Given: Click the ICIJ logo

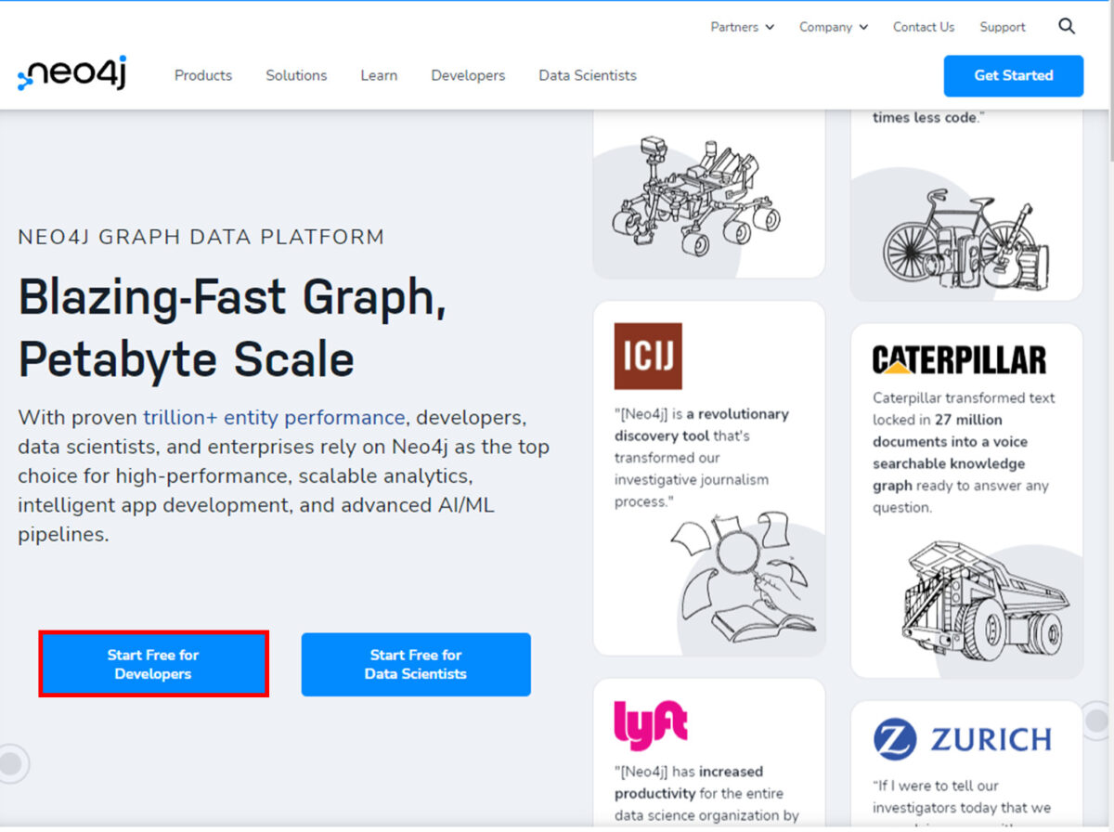Looking at the screenshot, I should pos(648,356).
